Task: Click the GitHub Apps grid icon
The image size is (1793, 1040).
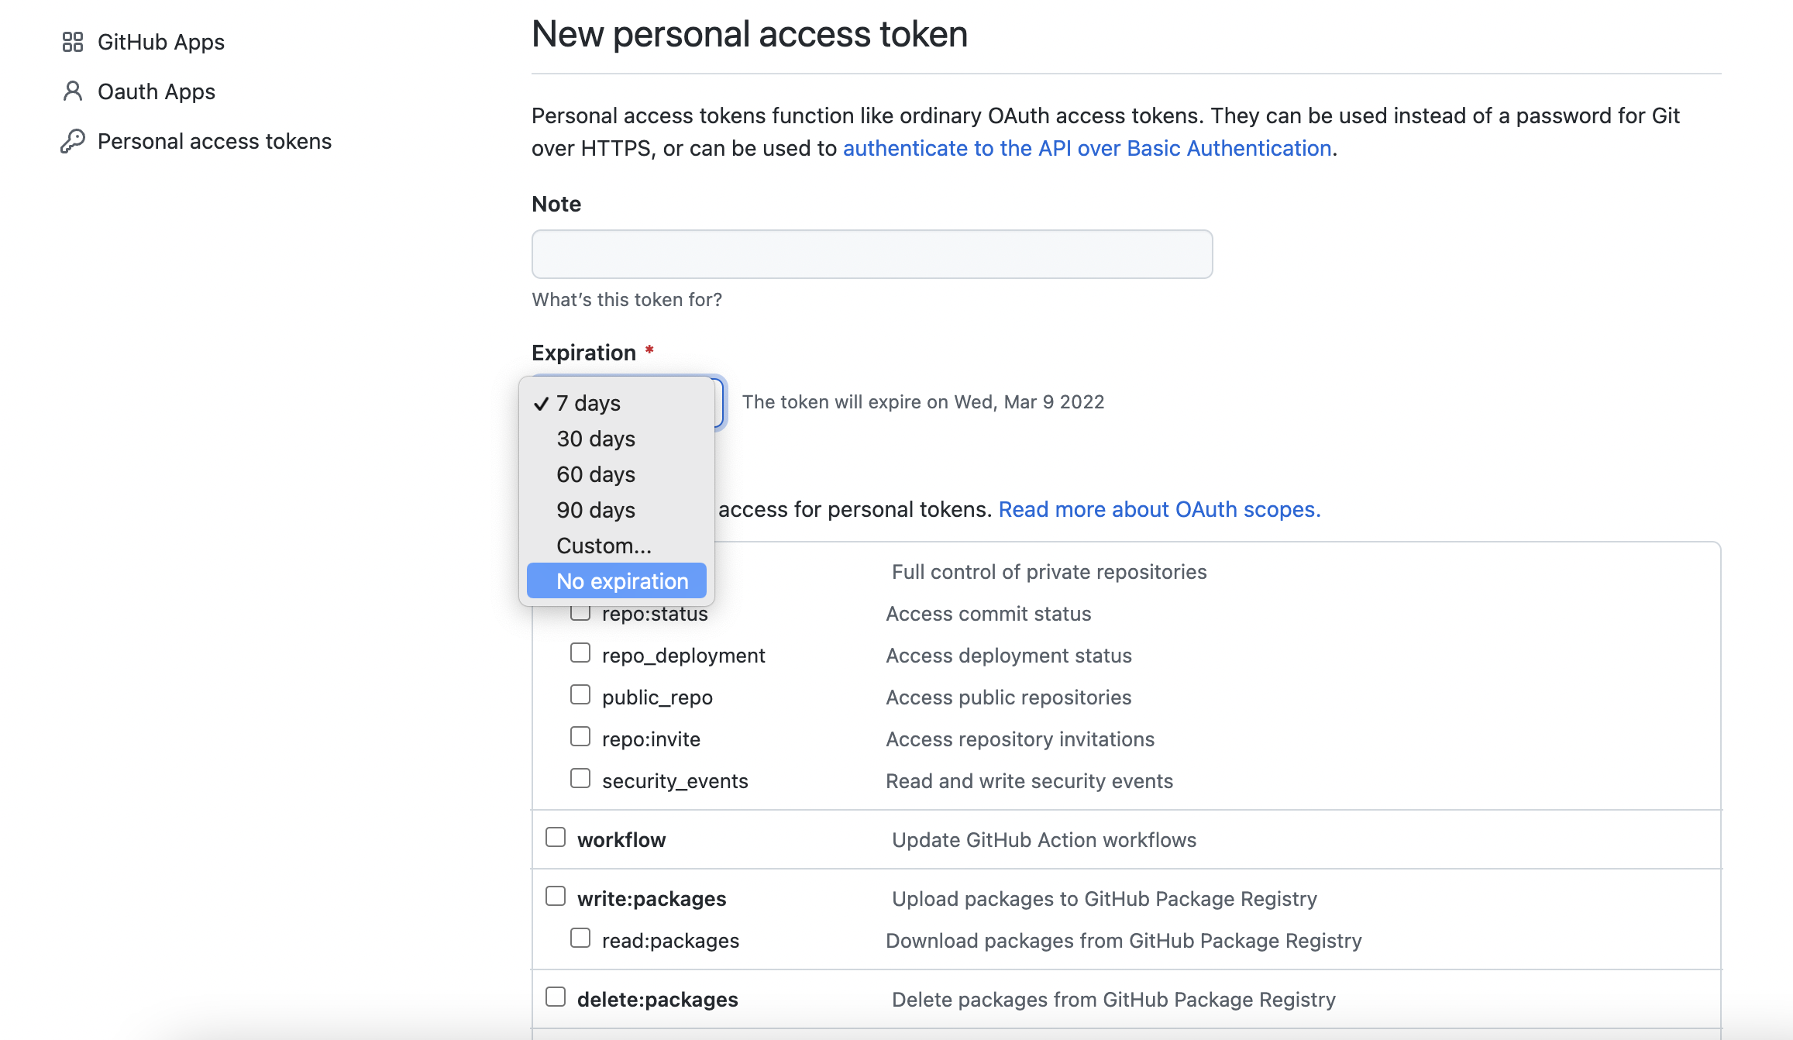Action: (x=73, y=42)
